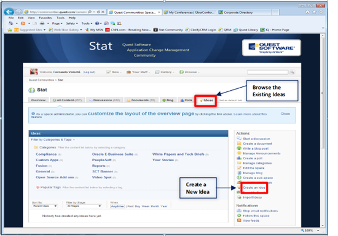
Task: Click the Stat Community favorites bookmark
Action: click(x=168, y=30)
